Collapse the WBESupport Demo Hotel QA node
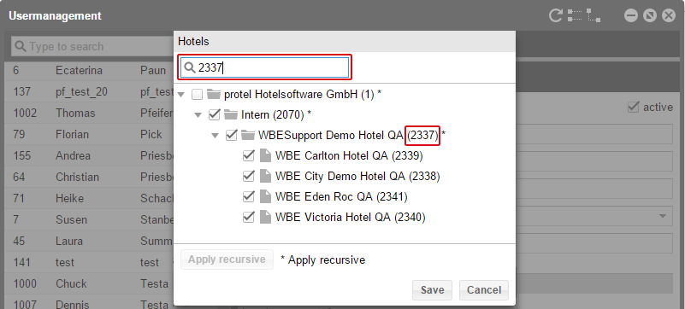The width and height of the screenshot is (685, 309). pos(215,136)
